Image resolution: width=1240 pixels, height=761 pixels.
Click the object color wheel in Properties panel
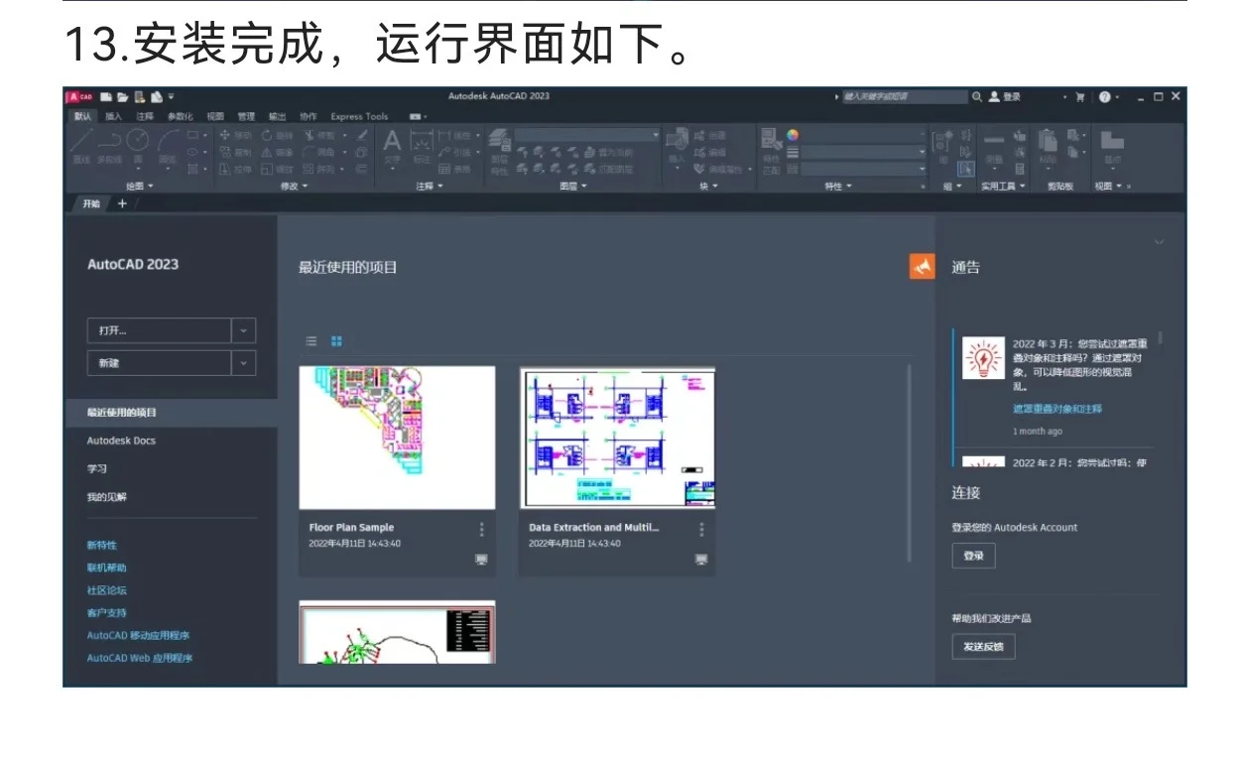(793, 137)
